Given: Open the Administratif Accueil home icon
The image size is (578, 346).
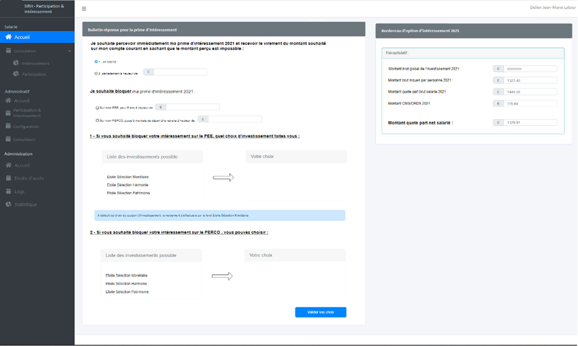Looking at the screenshot, I should click(x=7, y=100).
